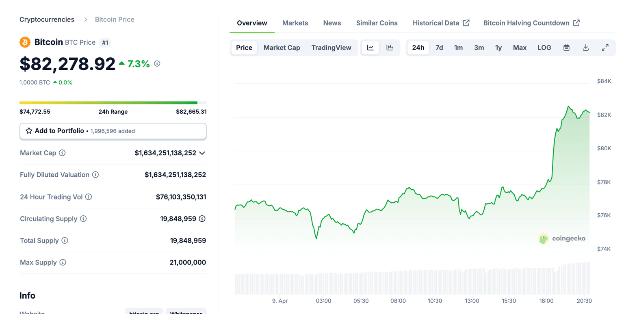The height and width of the screenshot is (314, 624).
Task: Click the star icon in Add to Portfolio
Action: click(28, 131)
